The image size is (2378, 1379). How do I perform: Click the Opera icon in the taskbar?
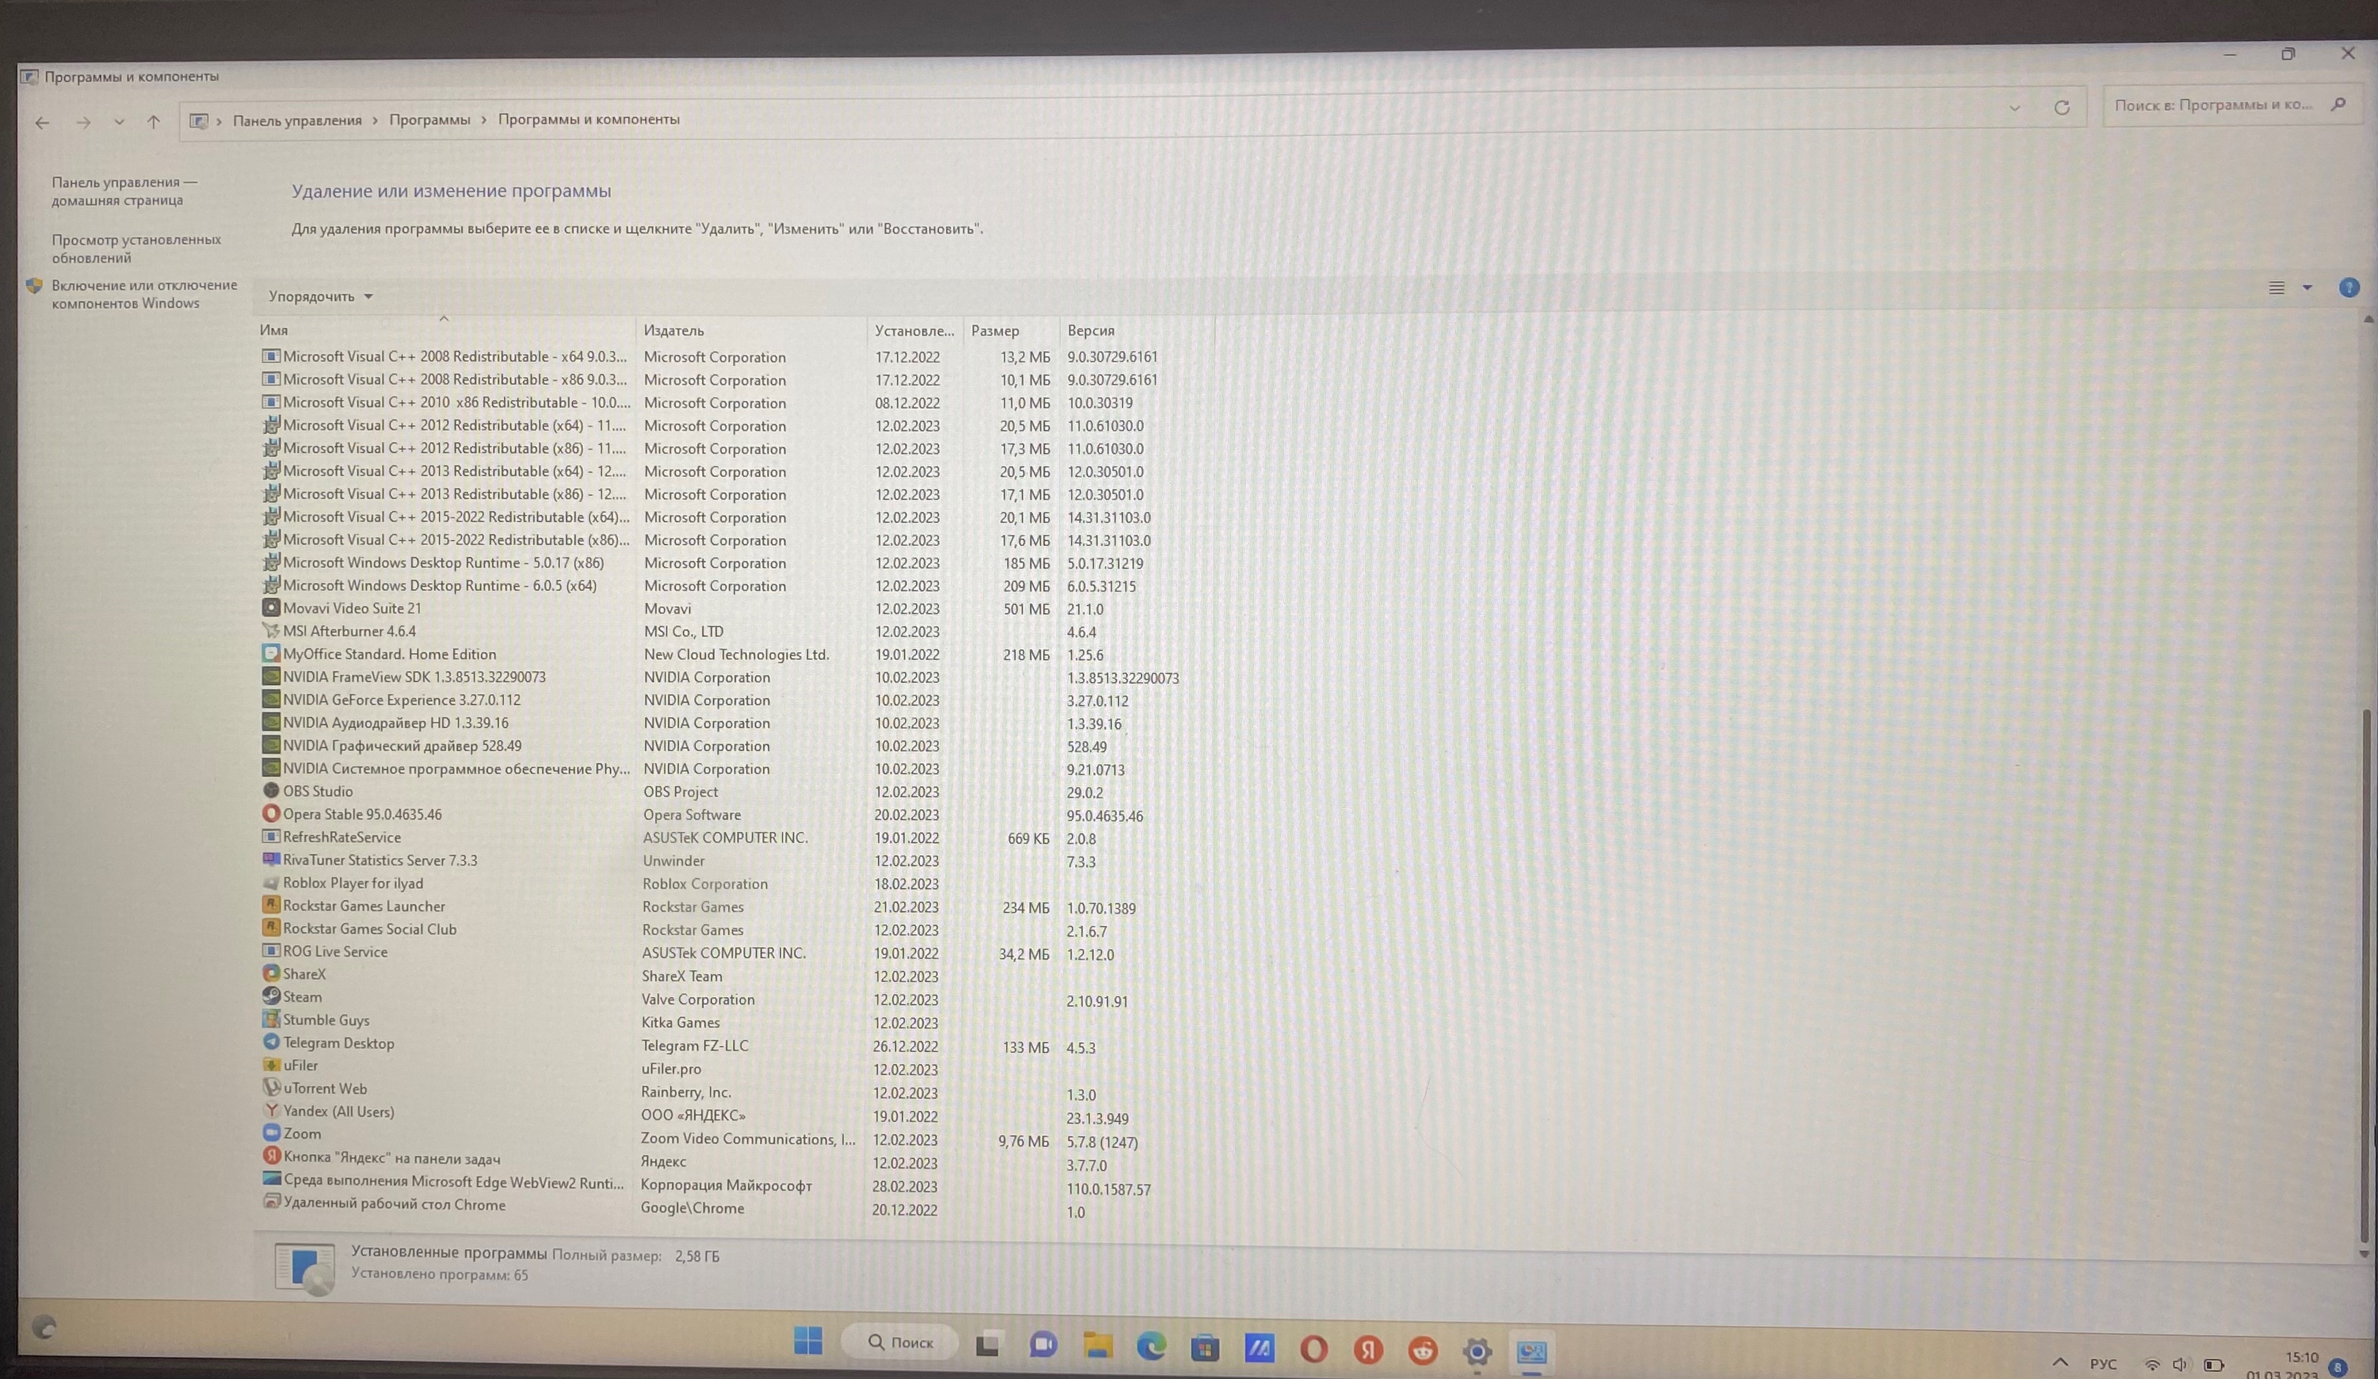pyautogui.click(x=1314, y=1350)
